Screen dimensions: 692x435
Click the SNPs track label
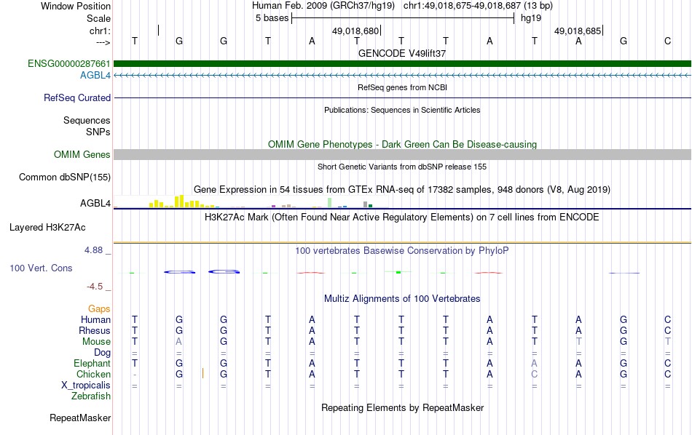98,132
